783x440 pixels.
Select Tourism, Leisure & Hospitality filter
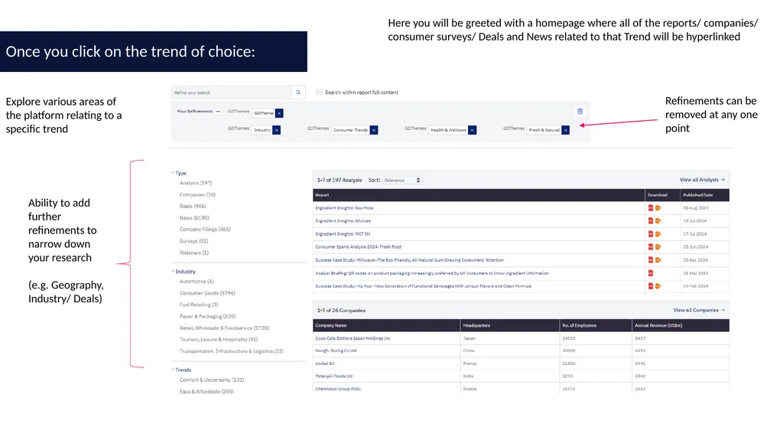point(219,340)
